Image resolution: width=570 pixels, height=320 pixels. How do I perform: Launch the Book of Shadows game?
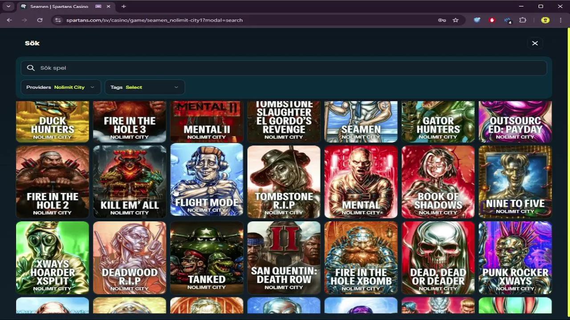[438, 181]
